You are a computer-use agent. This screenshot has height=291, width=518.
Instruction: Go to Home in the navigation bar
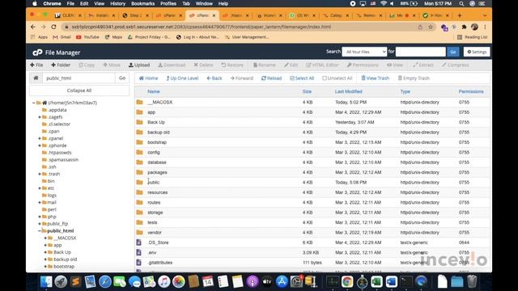point(148,78)
